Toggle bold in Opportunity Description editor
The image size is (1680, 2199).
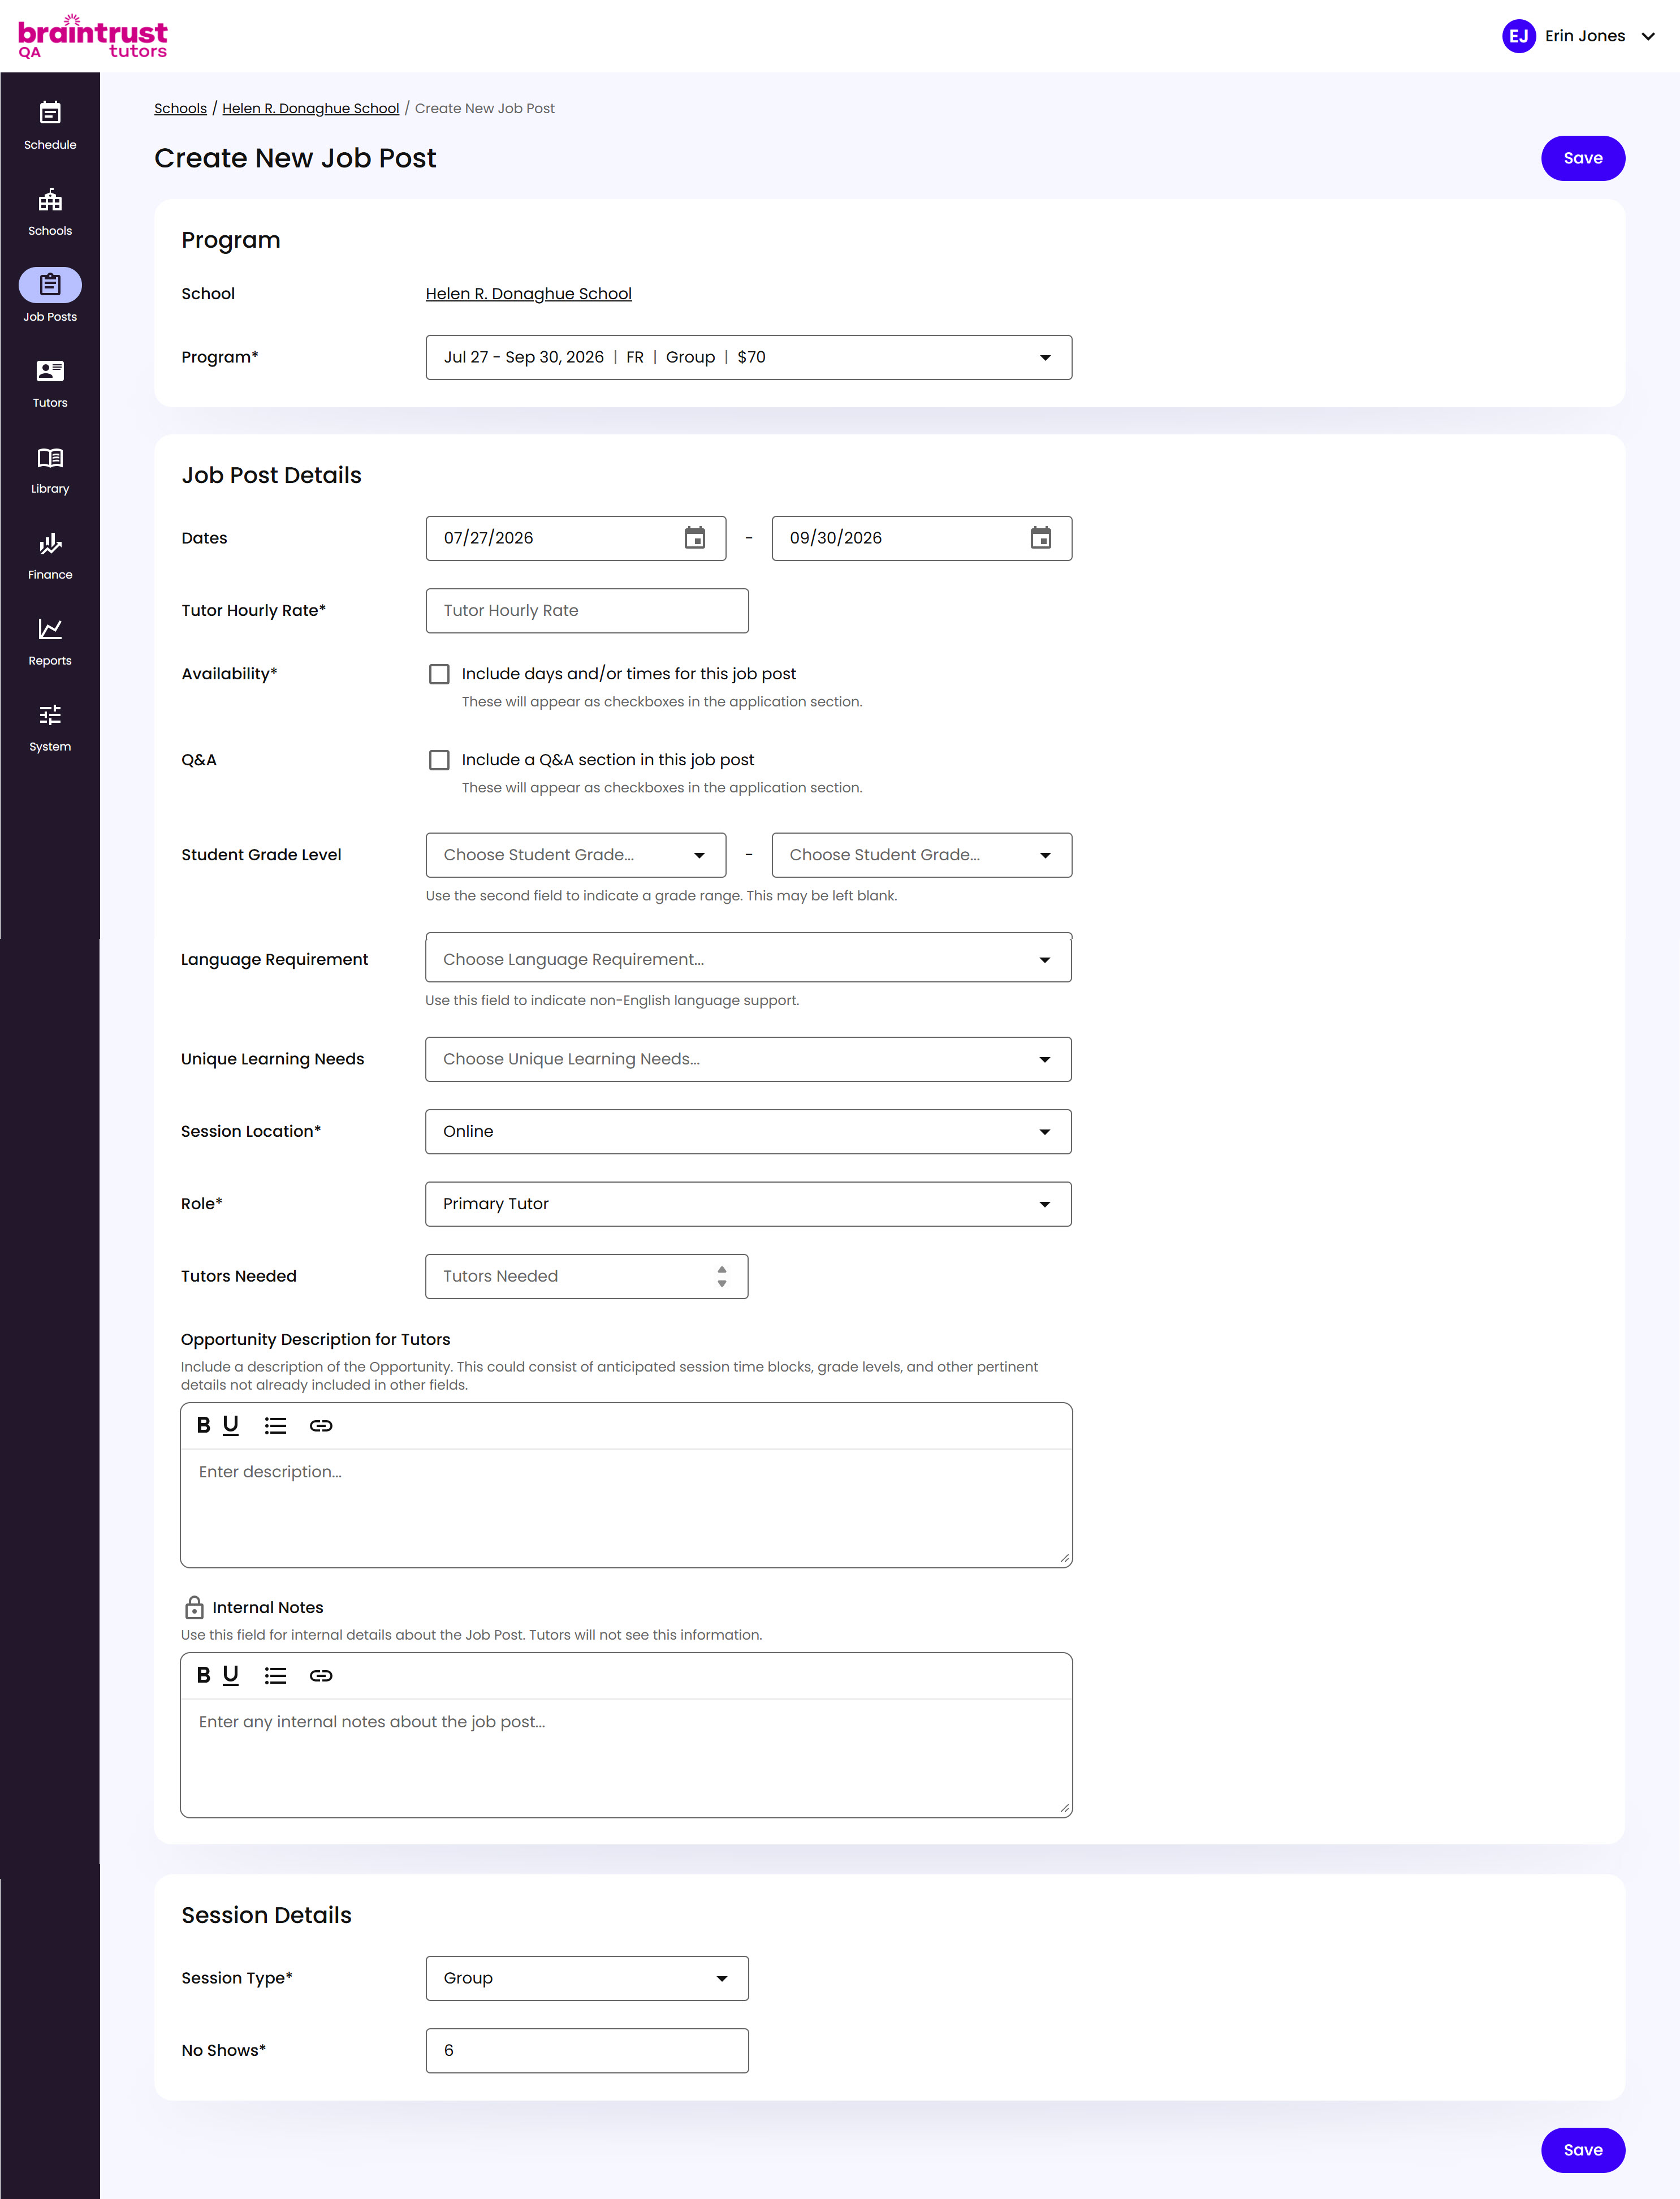click(203, 1425)
